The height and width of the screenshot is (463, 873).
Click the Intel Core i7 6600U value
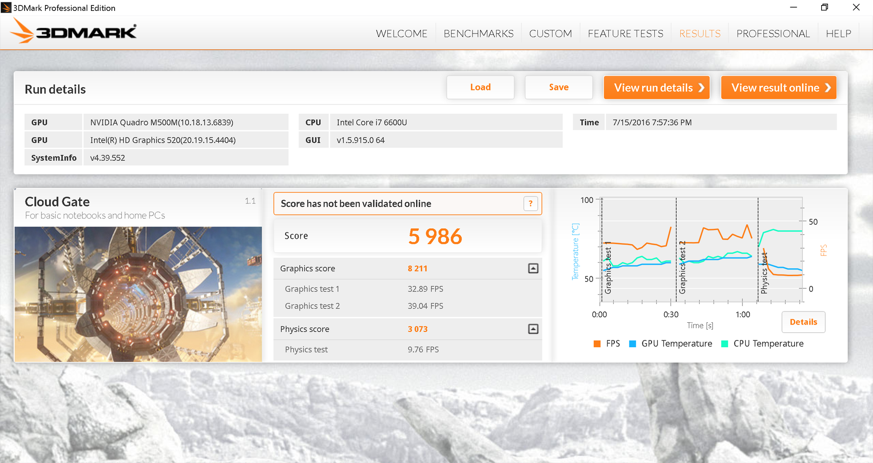pyautogui.click(x=446, y=122)
